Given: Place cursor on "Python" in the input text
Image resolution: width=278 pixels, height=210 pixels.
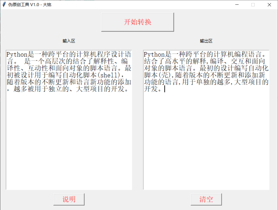Looking at the screenshot, I should (15, 54).
